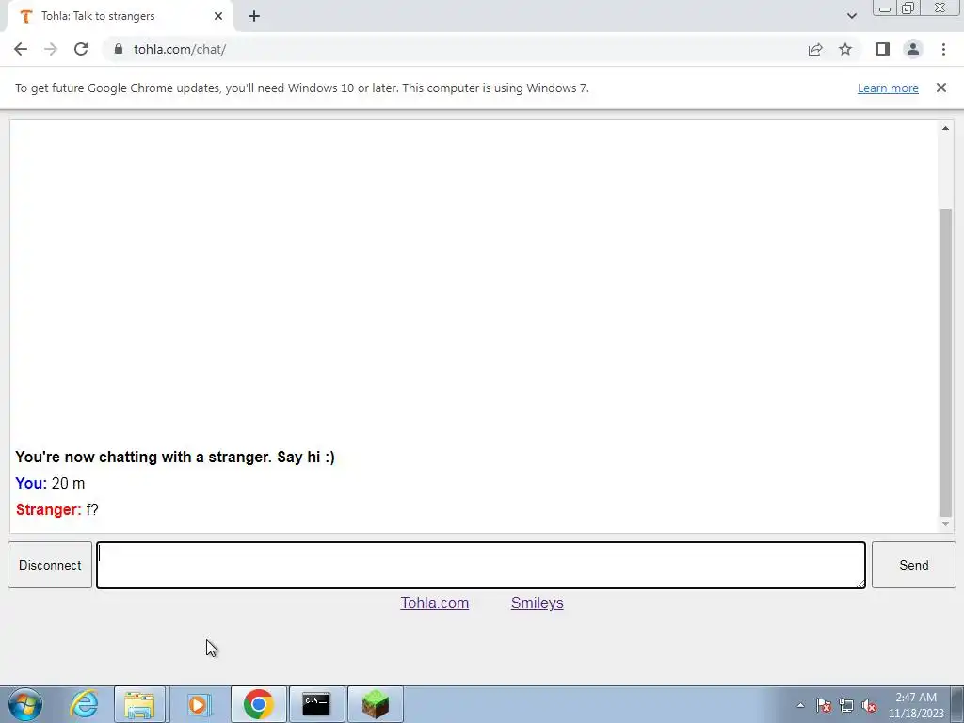Click the muted volume tray icon
Viewport: 964px width, 723px height.
869,705
